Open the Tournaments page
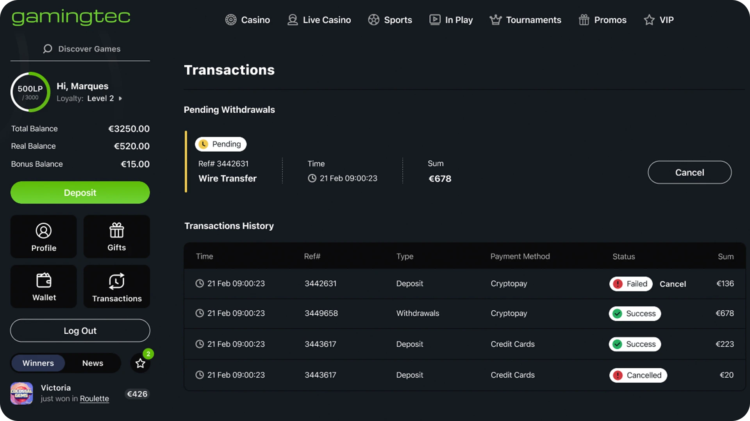The height and width of the screenshot is (421, 750). (x=525, y=20)
